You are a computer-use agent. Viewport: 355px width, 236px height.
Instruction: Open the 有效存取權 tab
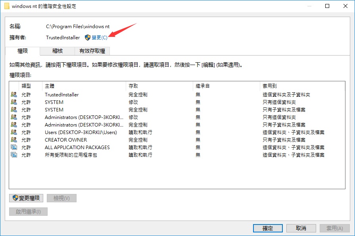[x=92, y=51]
